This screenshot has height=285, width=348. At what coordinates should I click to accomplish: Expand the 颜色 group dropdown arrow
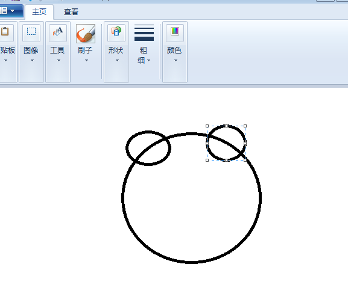click(x=176, y=60)
